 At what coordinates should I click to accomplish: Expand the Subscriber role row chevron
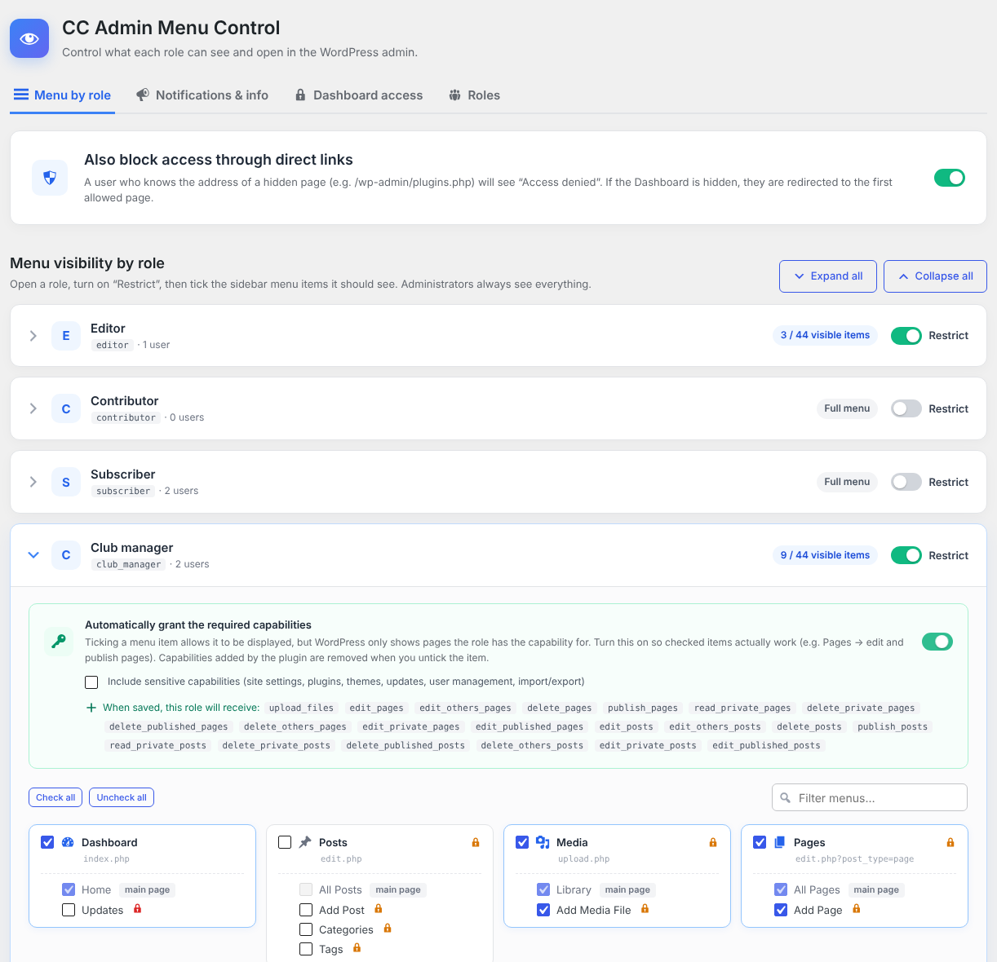(33, 482)
